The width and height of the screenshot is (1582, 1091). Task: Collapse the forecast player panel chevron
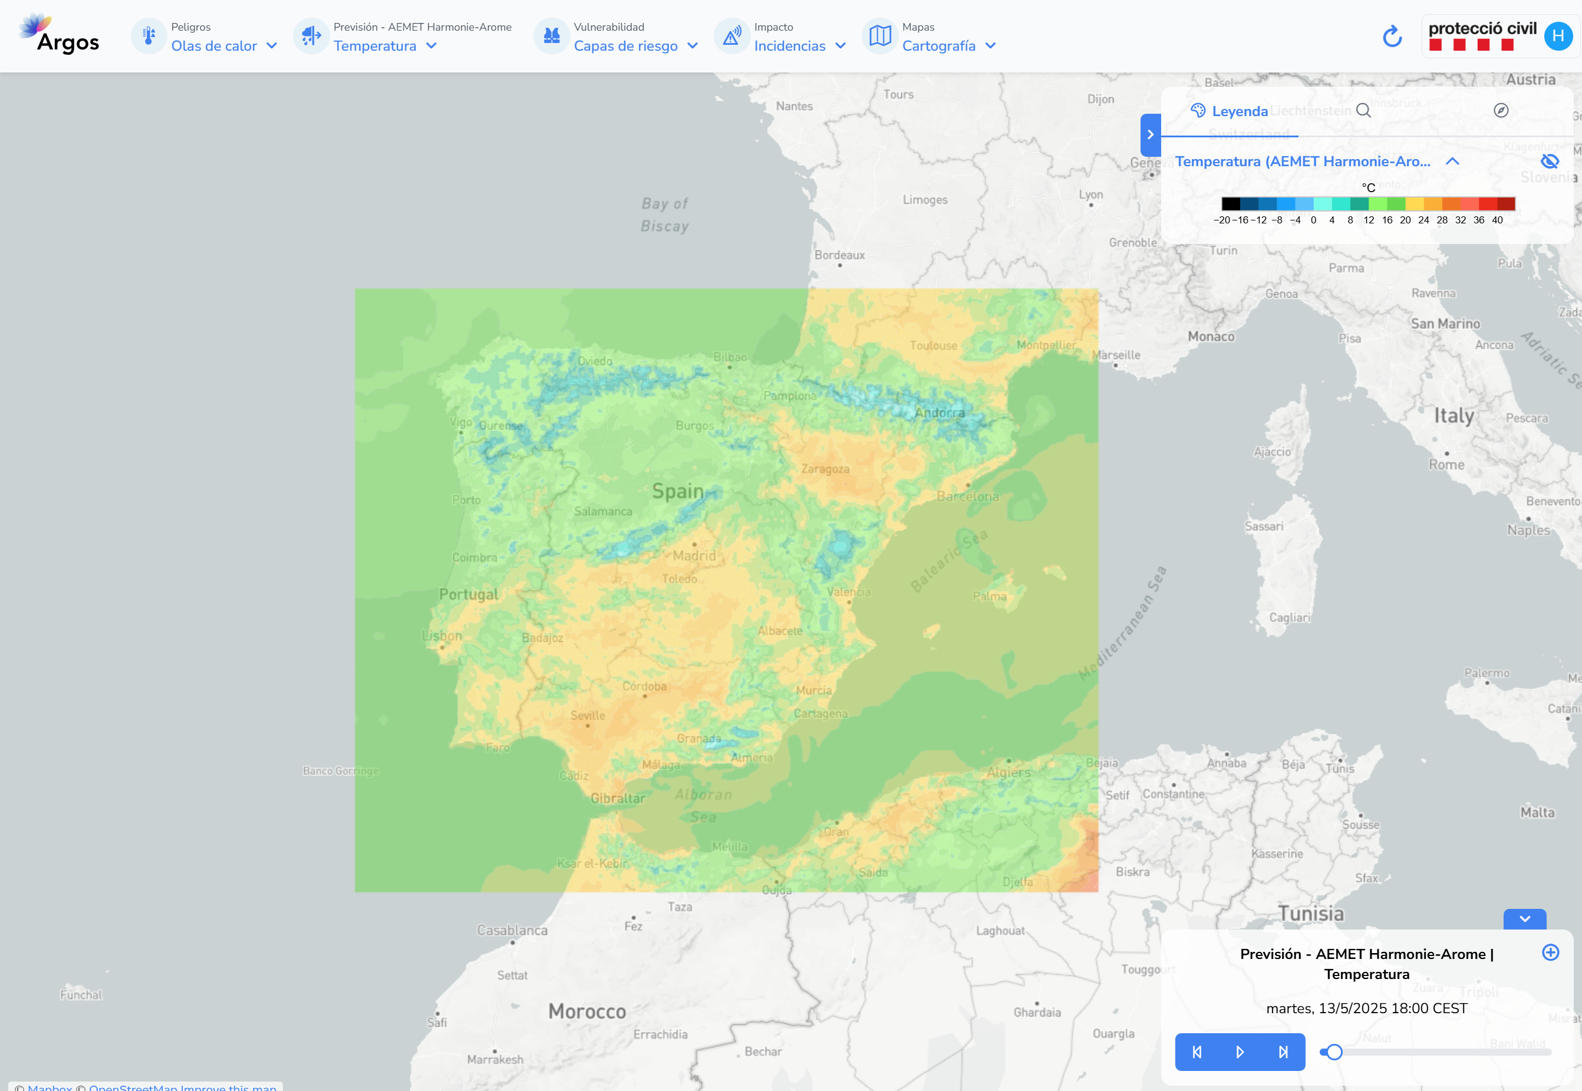(1525, 919)
